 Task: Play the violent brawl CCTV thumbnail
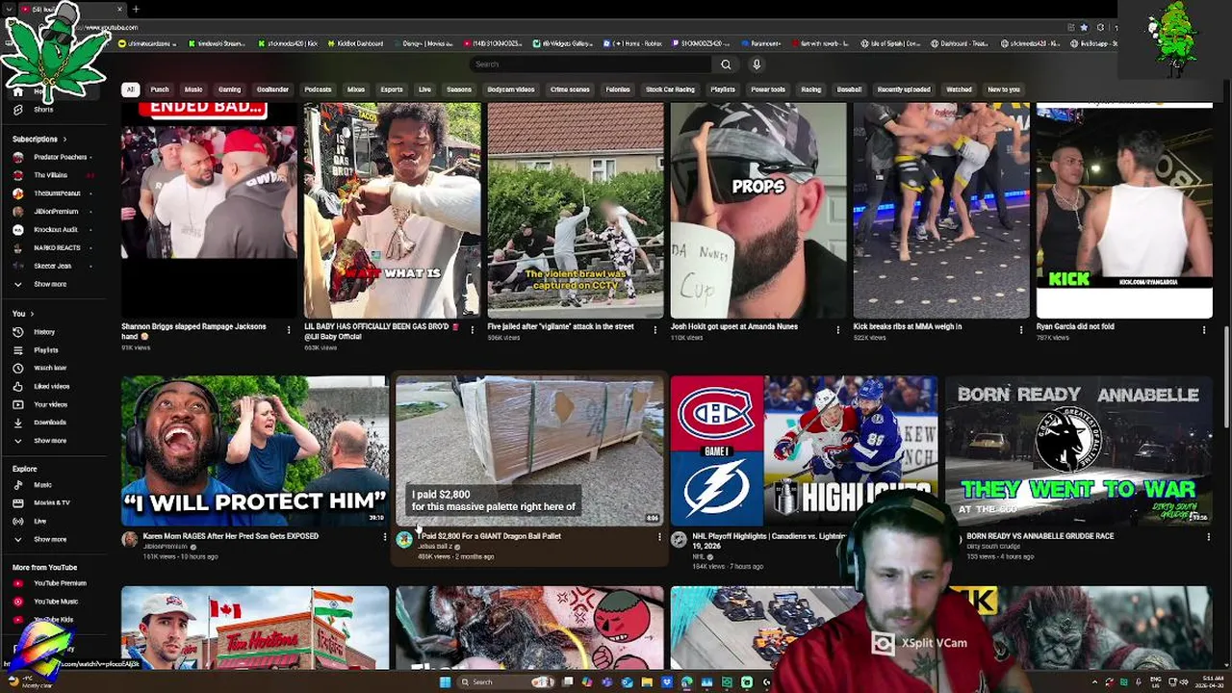[x=576, y=211]
